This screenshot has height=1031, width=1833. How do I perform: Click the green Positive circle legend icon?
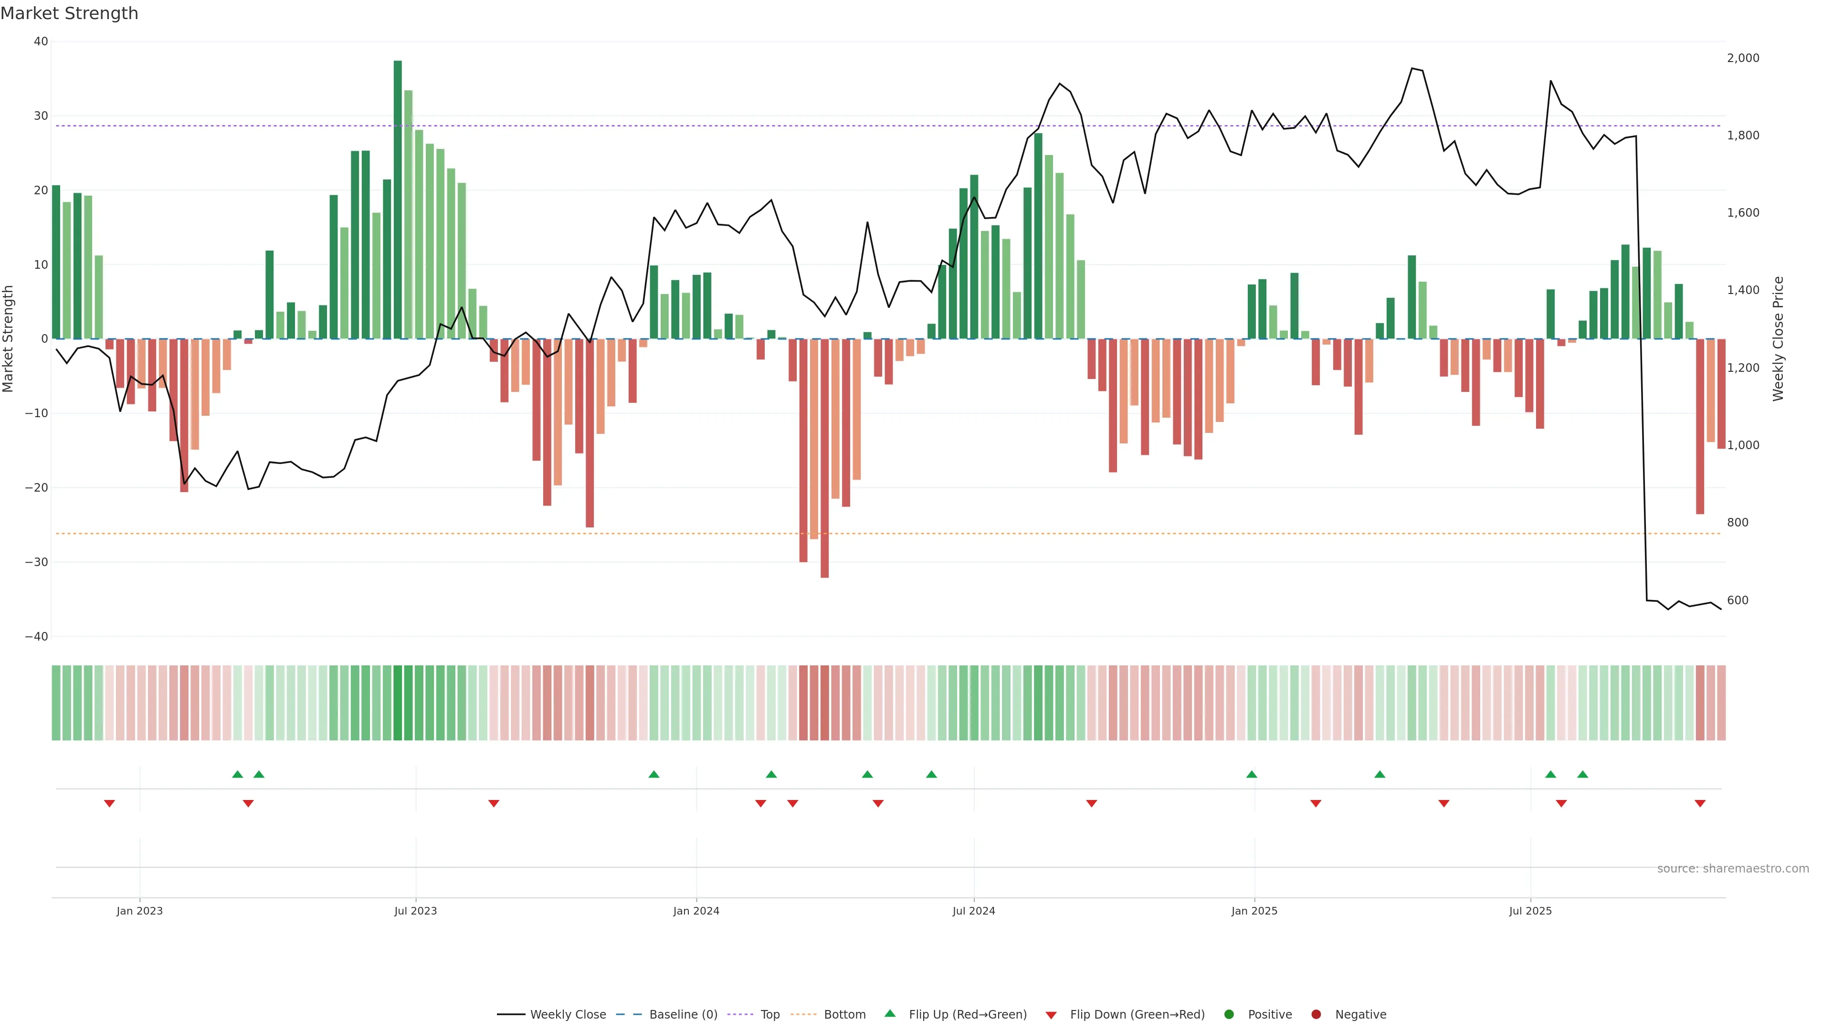(1229, 1015)
